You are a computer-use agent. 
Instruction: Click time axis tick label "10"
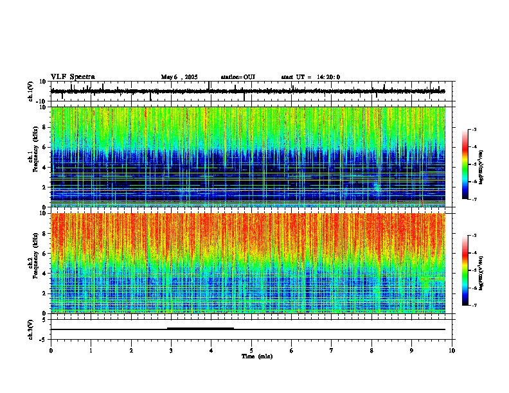[x=452, y=351]
